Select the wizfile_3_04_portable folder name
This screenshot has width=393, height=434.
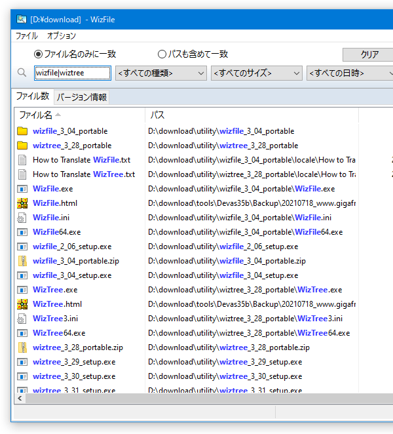(x=70, y=131)
